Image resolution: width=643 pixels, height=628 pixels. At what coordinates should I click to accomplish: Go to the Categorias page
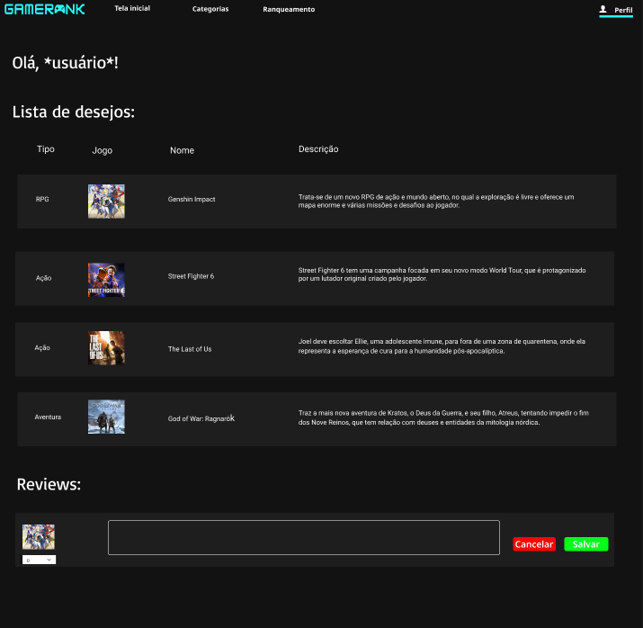tap(210, 9)
